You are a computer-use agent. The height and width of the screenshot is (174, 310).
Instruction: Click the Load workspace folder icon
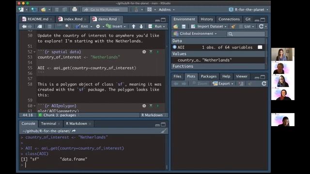175,27
